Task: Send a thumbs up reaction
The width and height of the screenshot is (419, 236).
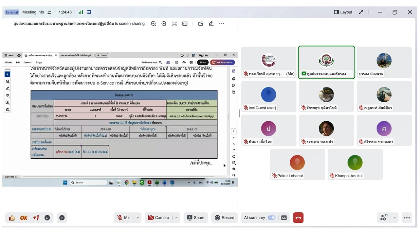Action: tap(12, 218)
